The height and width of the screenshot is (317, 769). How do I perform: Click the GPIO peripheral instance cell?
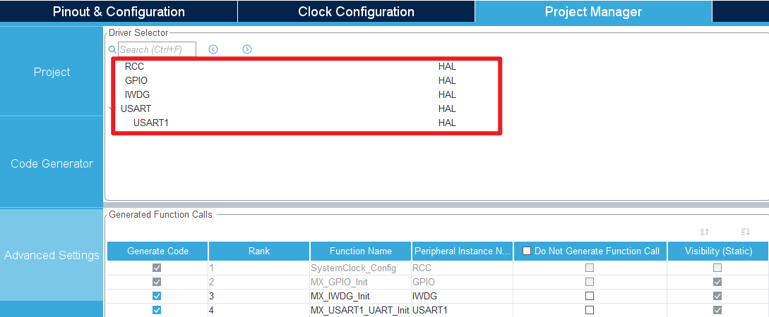[463, 282]
